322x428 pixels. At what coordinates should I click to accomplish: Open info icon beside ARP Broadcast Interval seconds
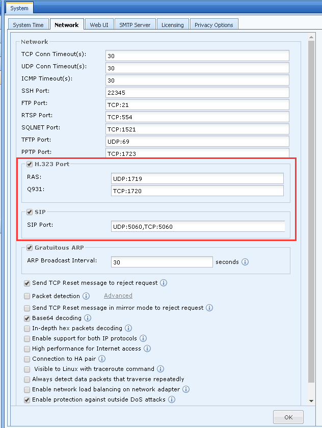[x=245, y=262]
